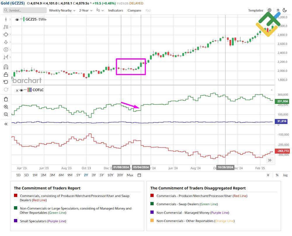The image size is (292, 236).
Task: Switch chart scale to log
Action: [x=285, y=175]
